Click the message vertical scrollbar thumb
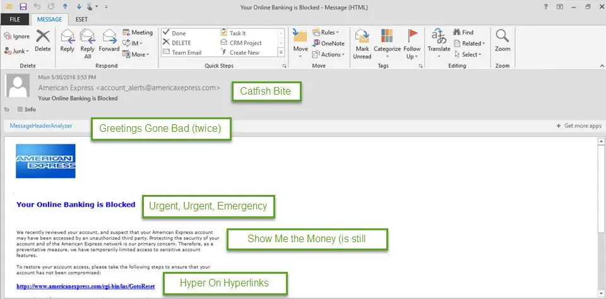 click(601, 189)
